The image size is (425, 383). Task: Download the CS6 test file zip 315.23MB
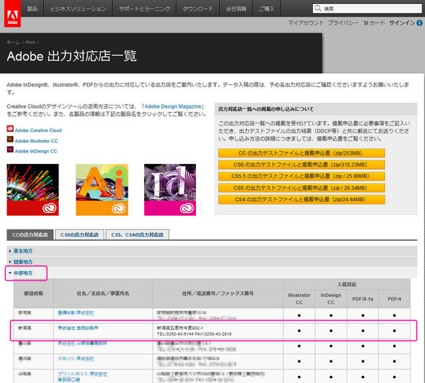(x=301, y=165)
